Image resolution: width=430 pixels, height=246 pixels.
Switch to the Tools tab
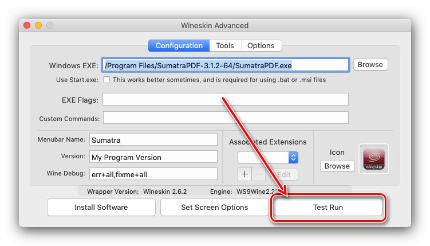[x=225, y=45]
